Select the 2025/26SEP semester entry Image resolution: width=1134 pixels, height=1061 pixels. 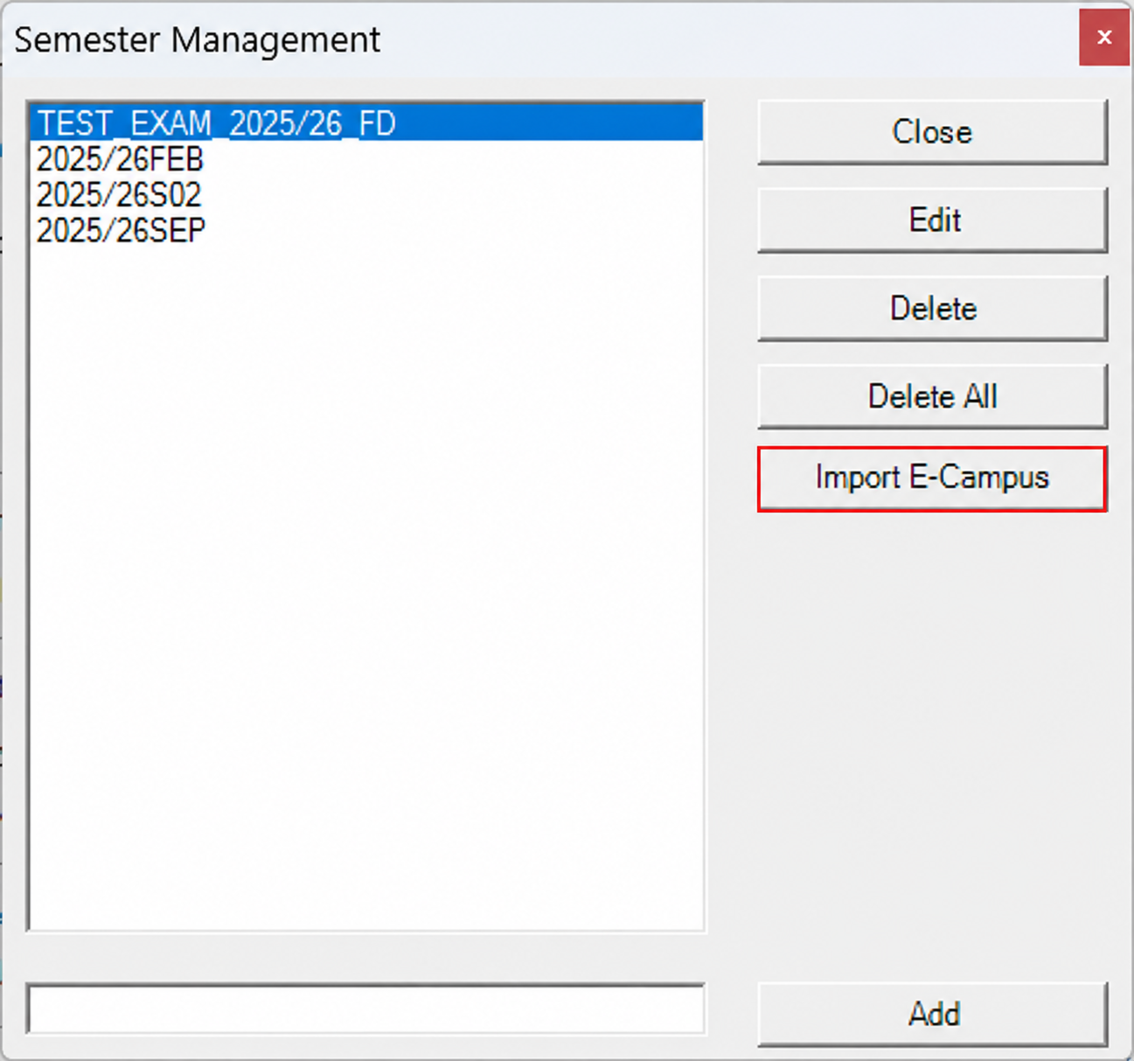[366, 230]
